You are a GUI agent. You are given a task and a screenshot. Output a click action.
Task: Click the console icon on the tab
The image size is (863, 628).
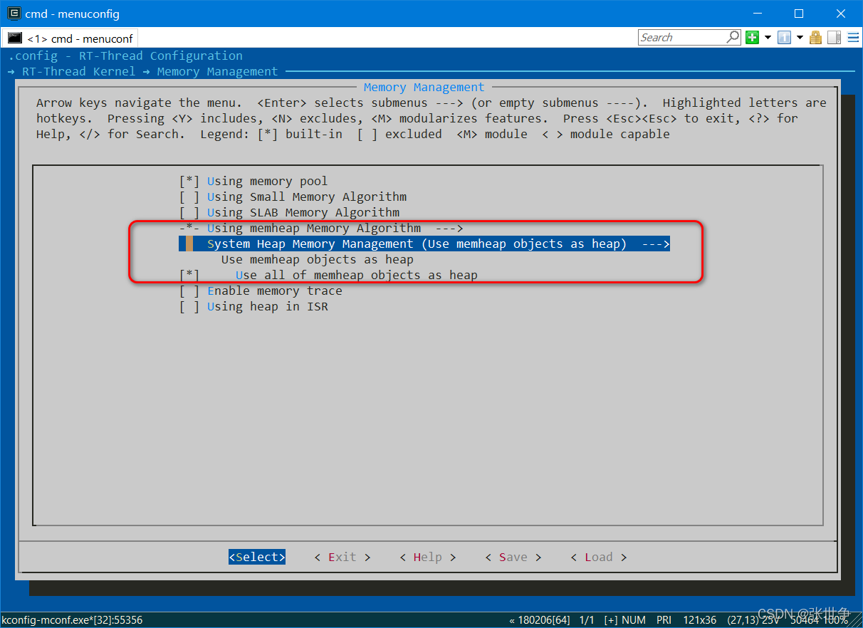(x=15, y=38)
